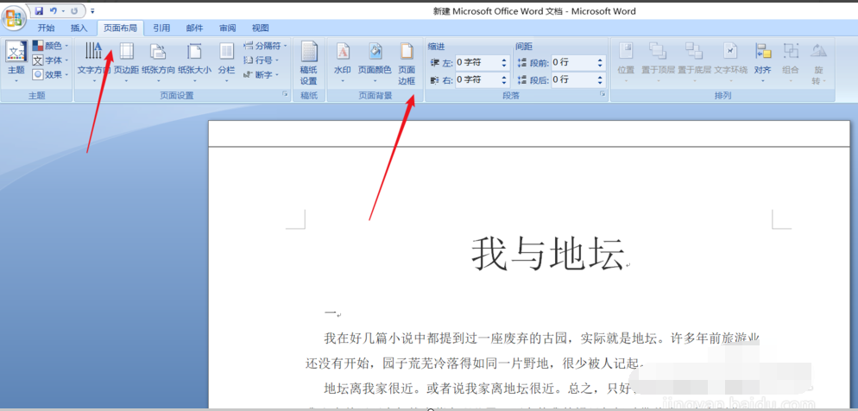Decrease 段后 spacing with down arrow
This screenshot has width=858, height=411.
point(600,83)
